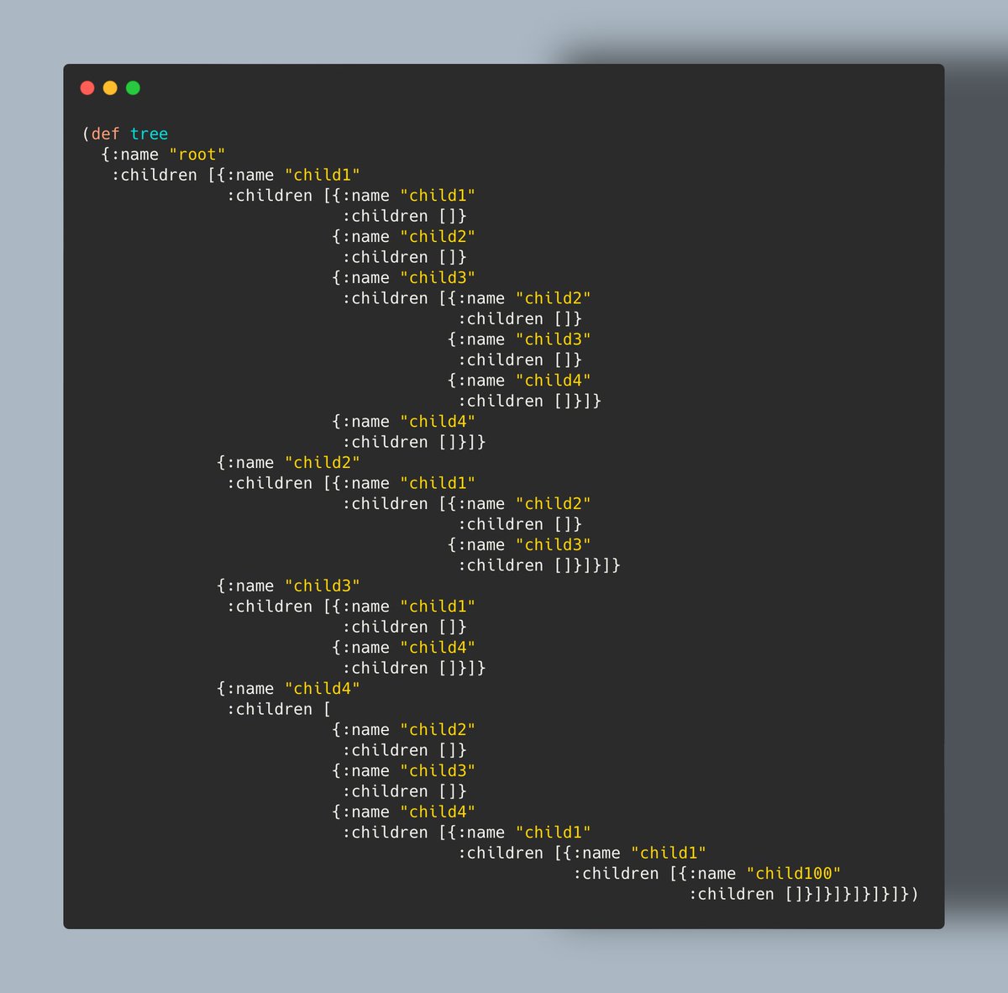Click the green maximize dot
The height and width of the screenshot is (993, 1008).
click(x=133, y=87)
